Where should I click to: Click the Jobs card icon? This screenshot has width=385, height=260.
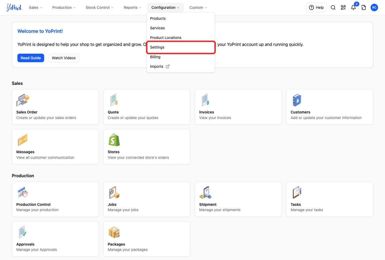[114, 192]
